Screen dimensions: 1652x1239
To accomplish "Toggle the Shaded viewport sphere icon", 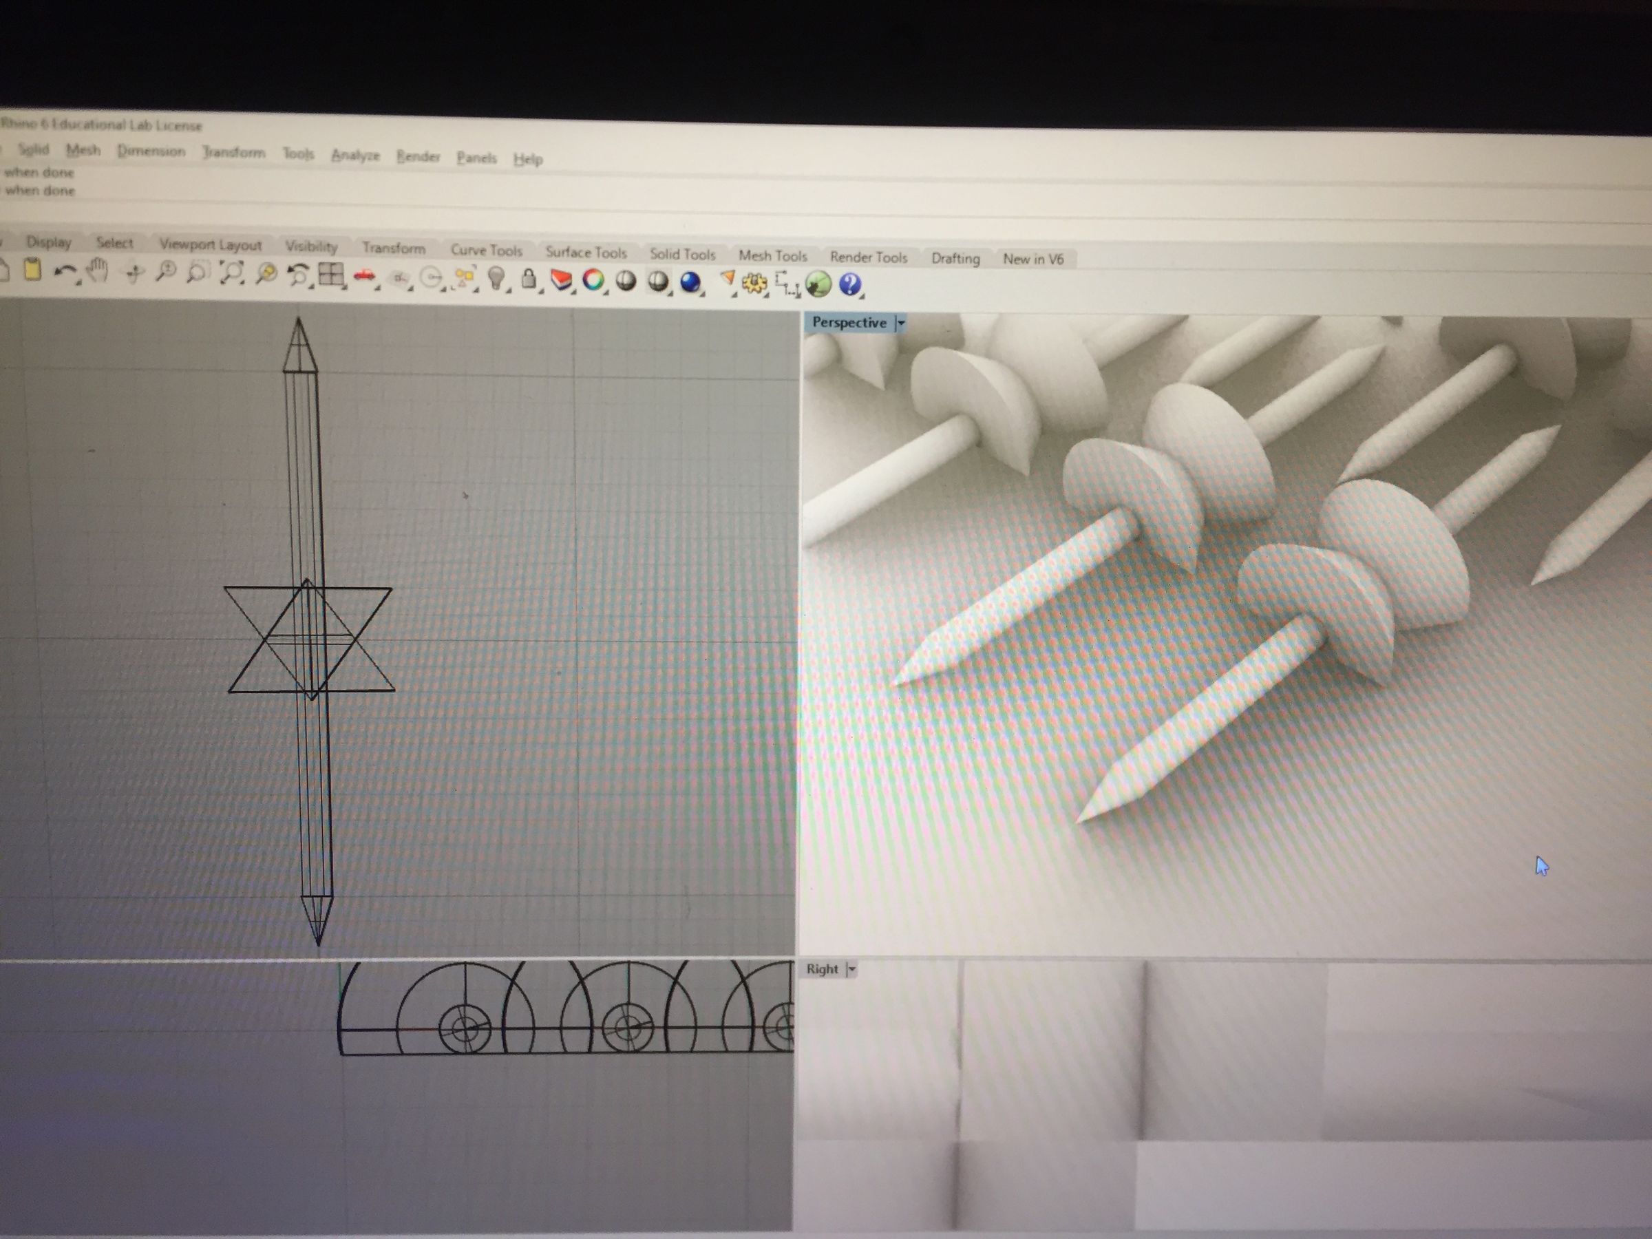I will point(626,281).
